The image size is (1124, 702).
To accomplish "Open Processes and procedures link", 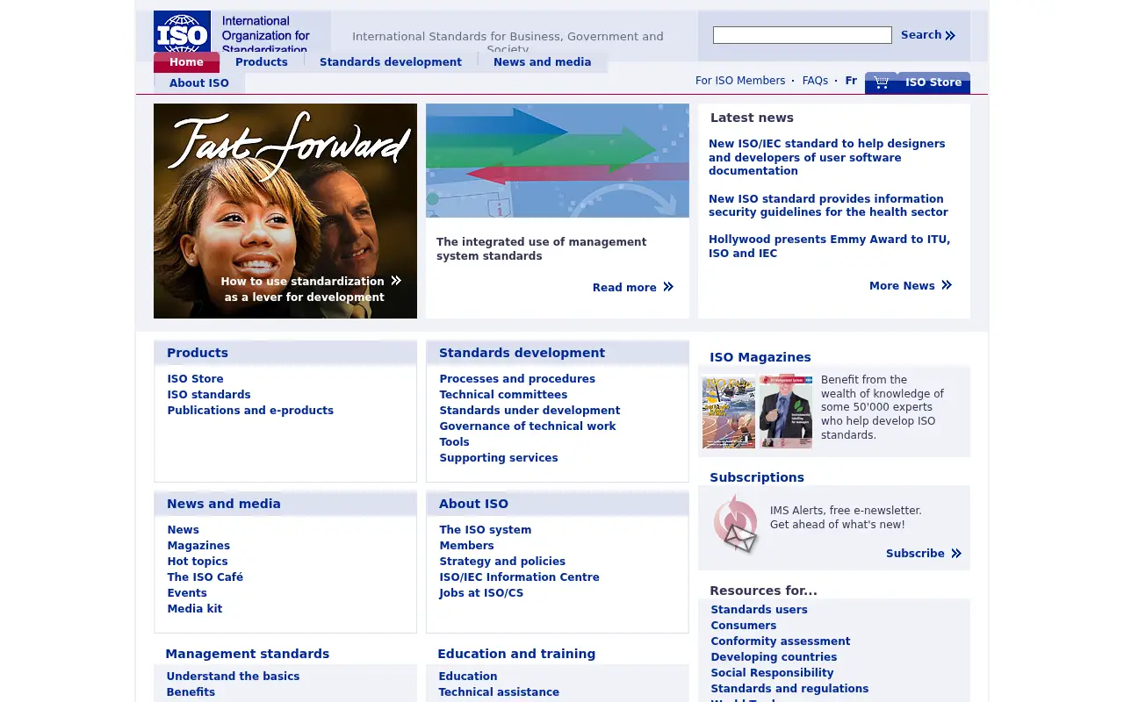I will pyautogui.click(x=517, y=379).
